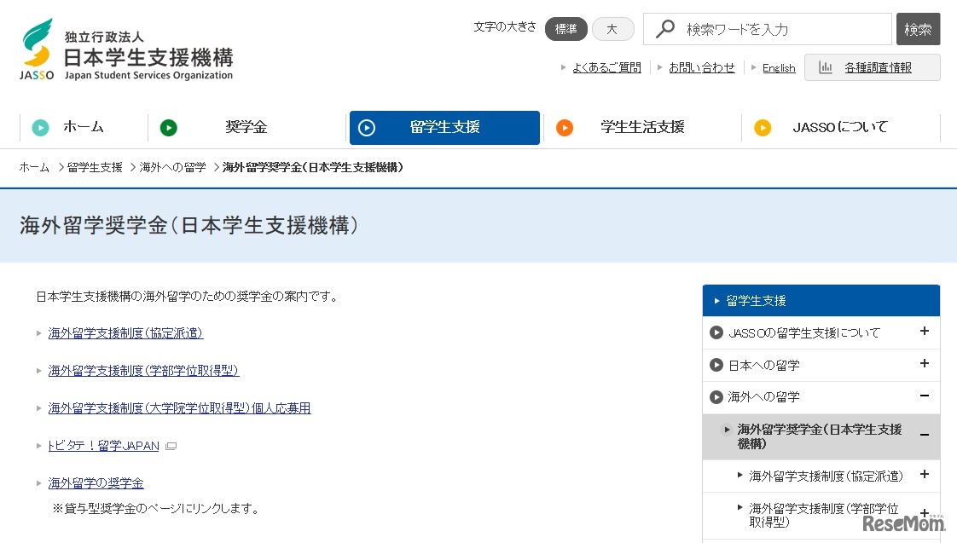Go to ホーム via the navigation bar
Screen dimensions: 957x543
[84, 127]
